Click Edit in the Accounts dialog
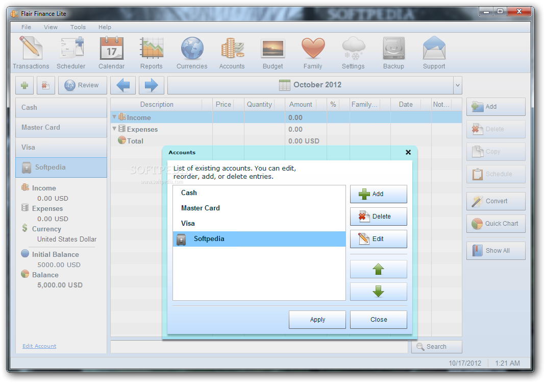 click(x=378, y=238)
